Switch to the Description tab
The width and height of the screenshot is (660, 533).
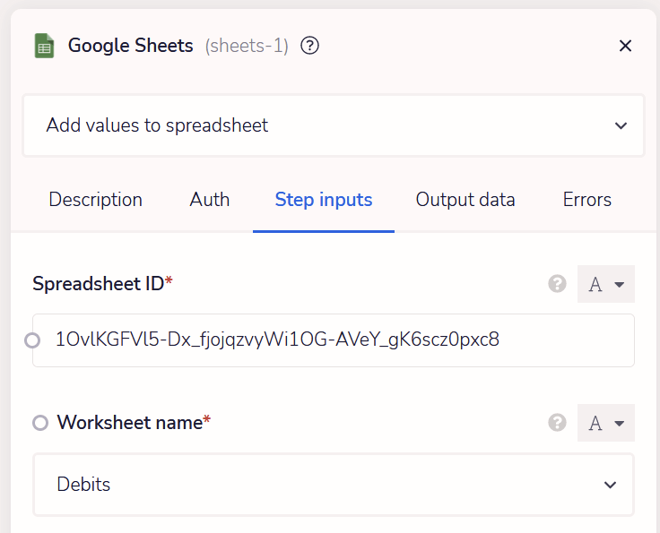(95, 200)
